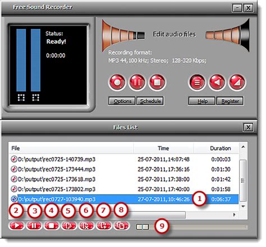Click the icon of rec0725-140739.mp3
This screenshot has height=247, width=266.
click(14, 159)
